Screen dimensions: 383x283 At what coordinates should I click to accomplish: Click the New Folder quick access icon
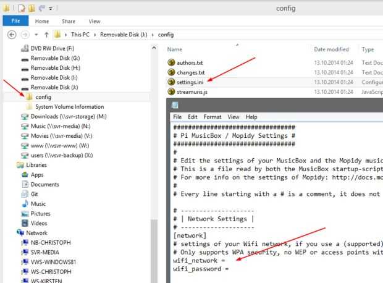pos(32,9)
